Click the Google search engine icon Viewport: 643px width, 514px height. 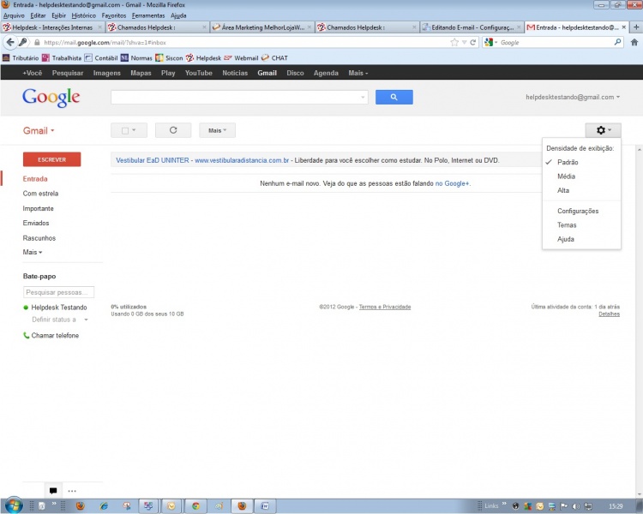488,42
